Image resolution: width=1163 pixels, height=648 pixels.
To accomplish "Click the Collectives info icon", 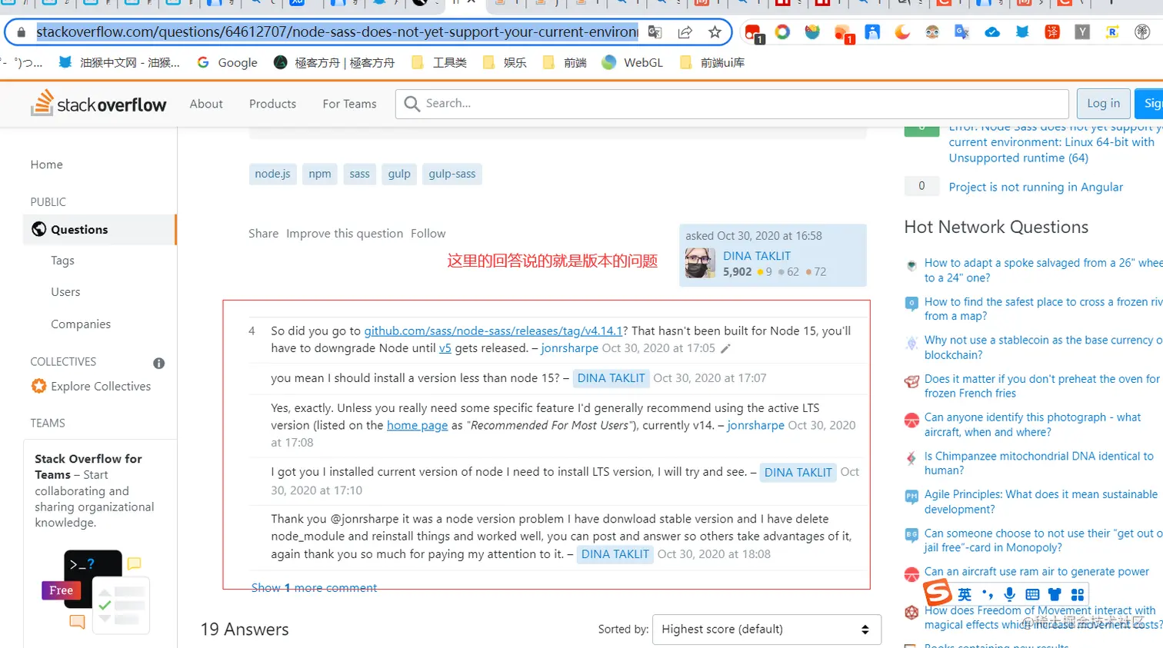I will [159, 363].
